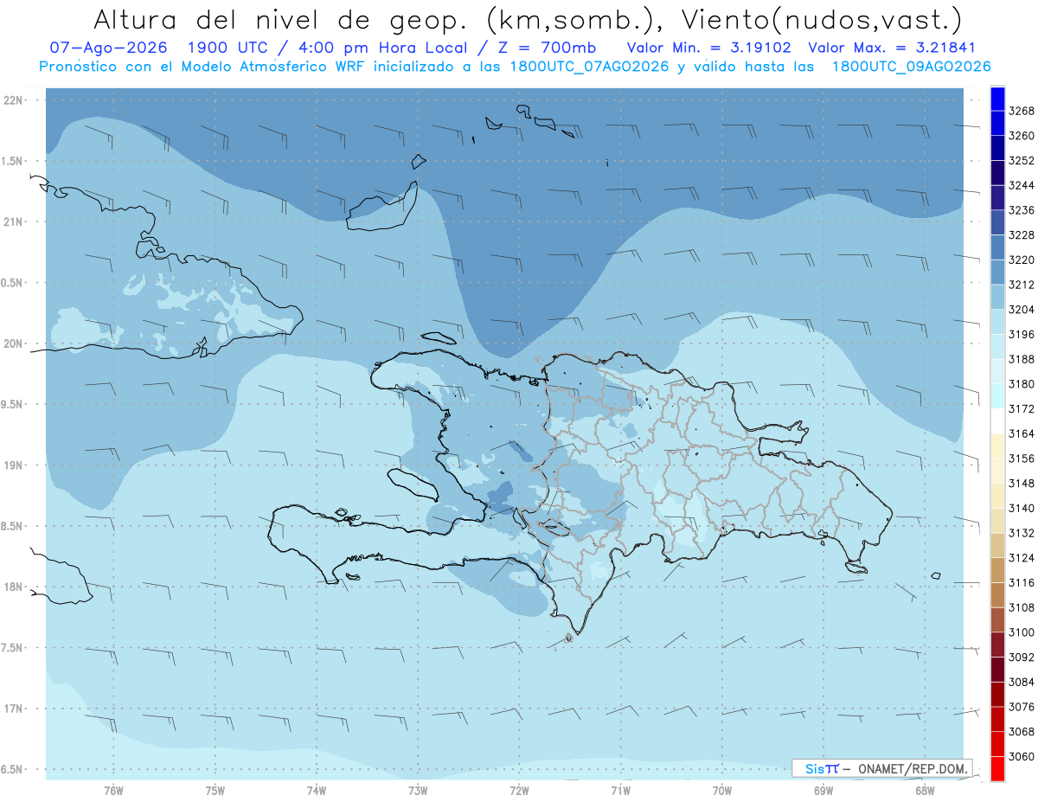Click the 'Valor Max. = 3.21841' value

[x=892, y=48]
